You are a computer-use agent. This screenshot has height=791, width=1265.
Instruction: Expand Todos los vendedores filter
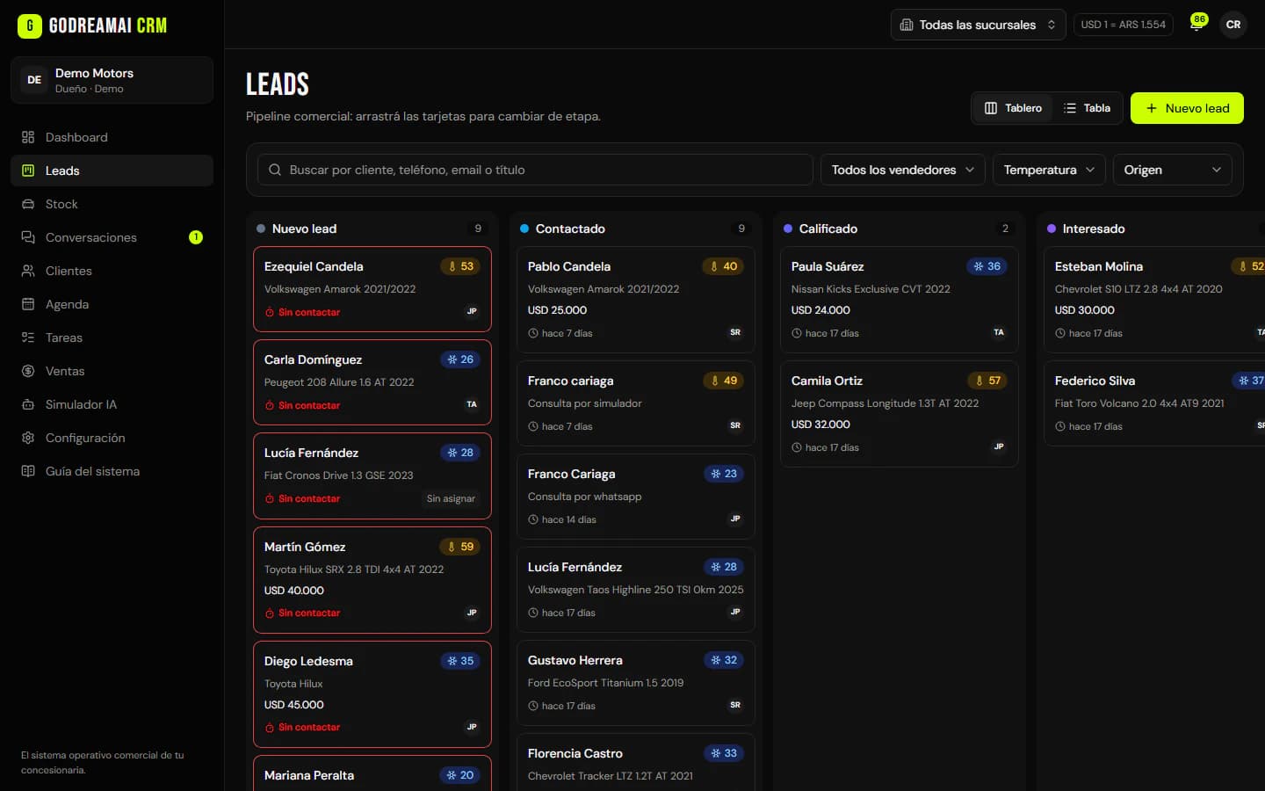pyautogui.click(x=902, y=170)
